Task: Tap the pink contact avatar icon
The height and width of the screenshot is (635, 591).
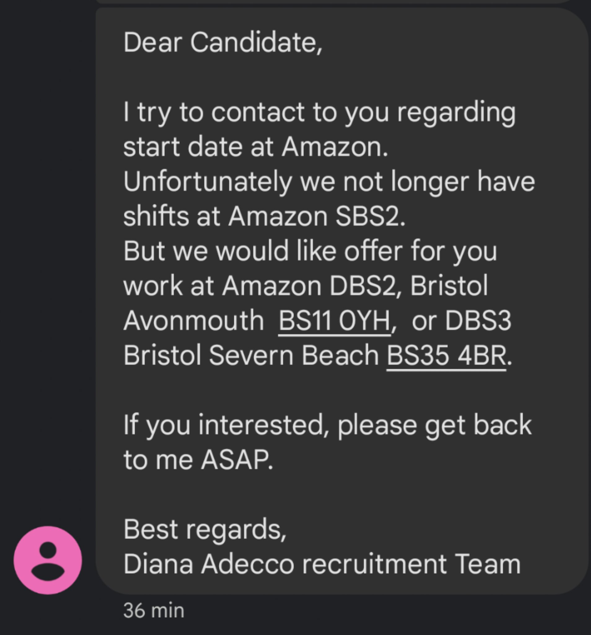Action: tap(48, 560)
